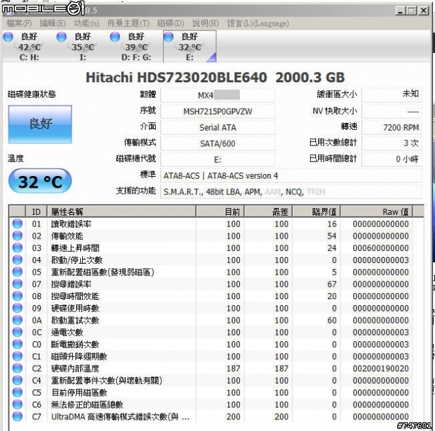Click status orb of attribute 04 啟動/停止次數
This screenshot has height=431, width=435.
(18, 260)
